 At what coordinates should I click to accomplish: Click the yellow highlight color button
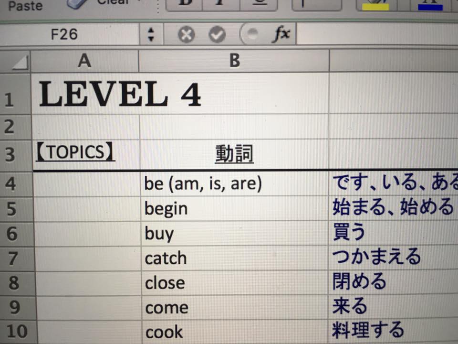pos(375,5)
